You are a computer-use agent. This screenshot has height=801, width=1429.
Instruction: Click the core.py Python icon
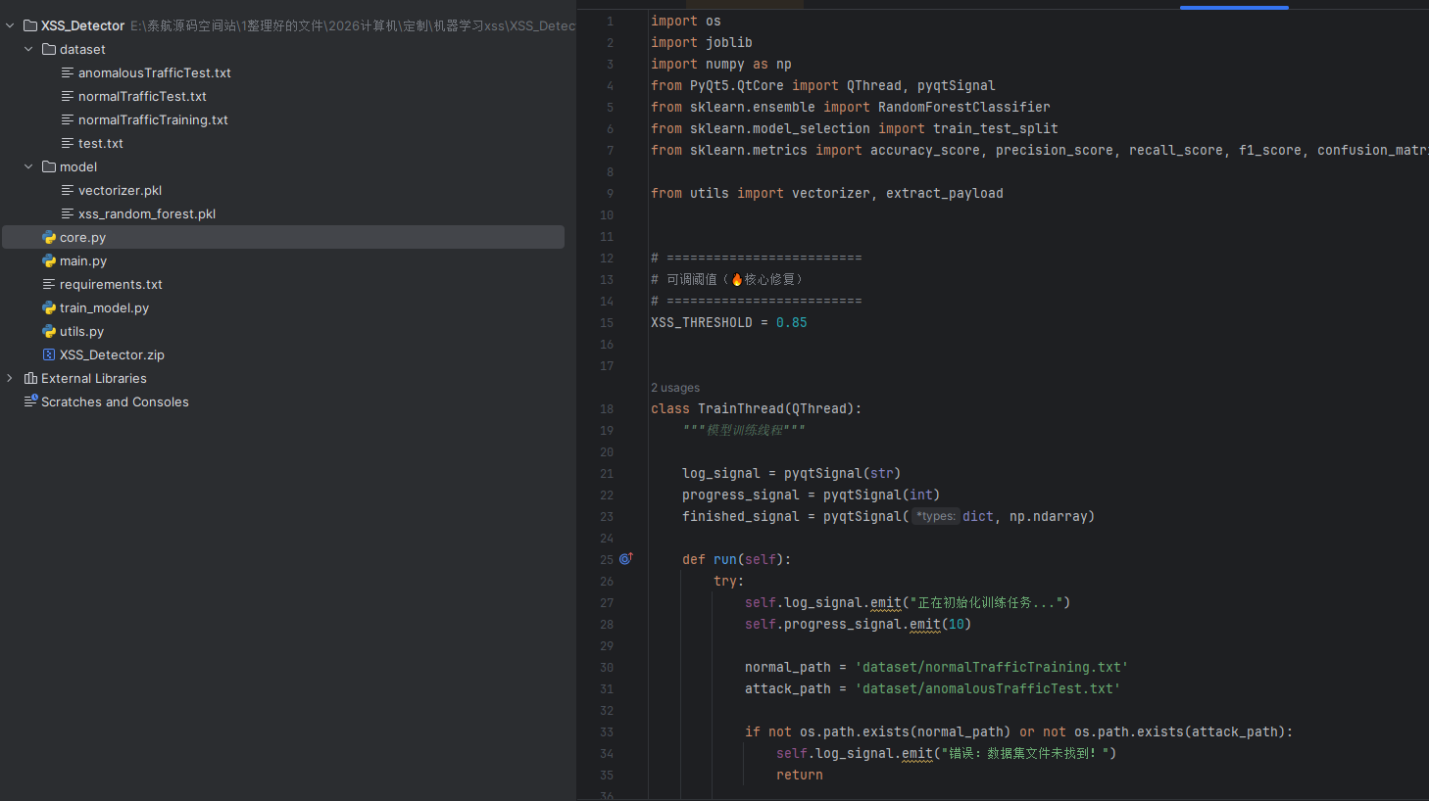[x=49, y=237]
